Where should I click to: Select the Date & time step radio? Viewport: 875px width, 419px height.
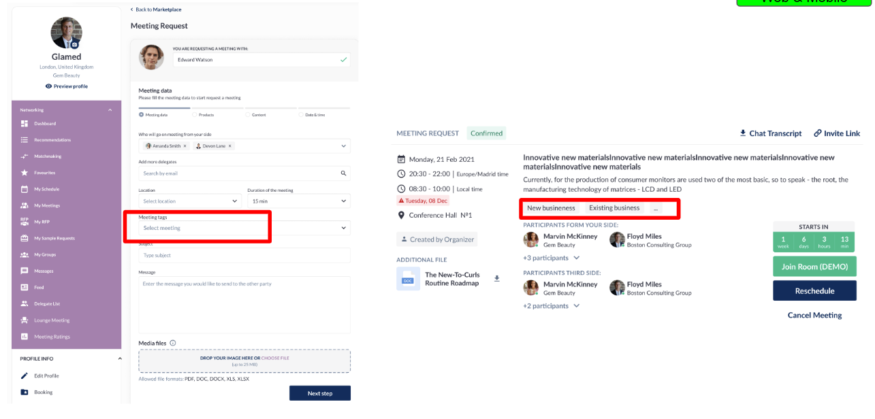point(300,115)
